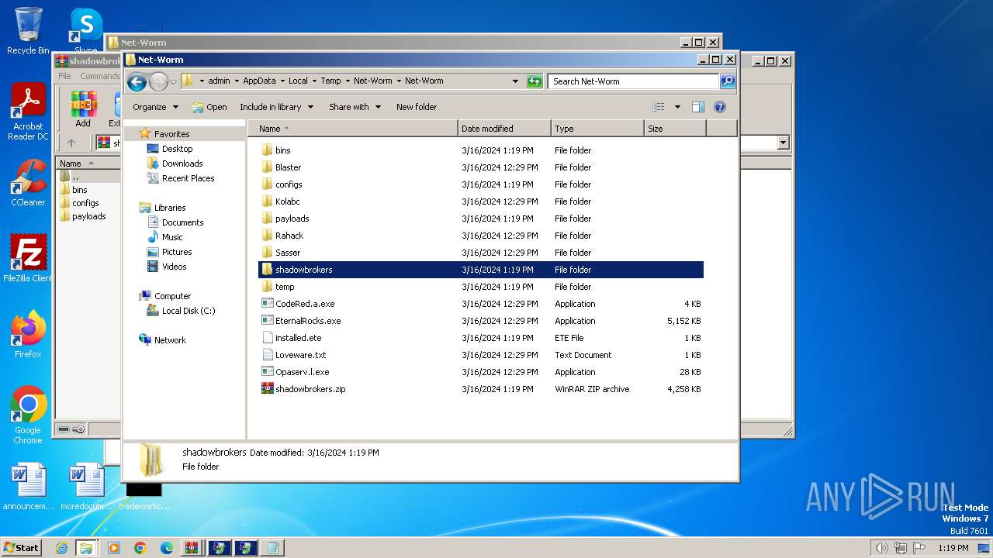The width and height of the screenshot is (993, 558).
Task: Open the Commands menu in the WinRAR window
Action: click(x=100, y=76)
